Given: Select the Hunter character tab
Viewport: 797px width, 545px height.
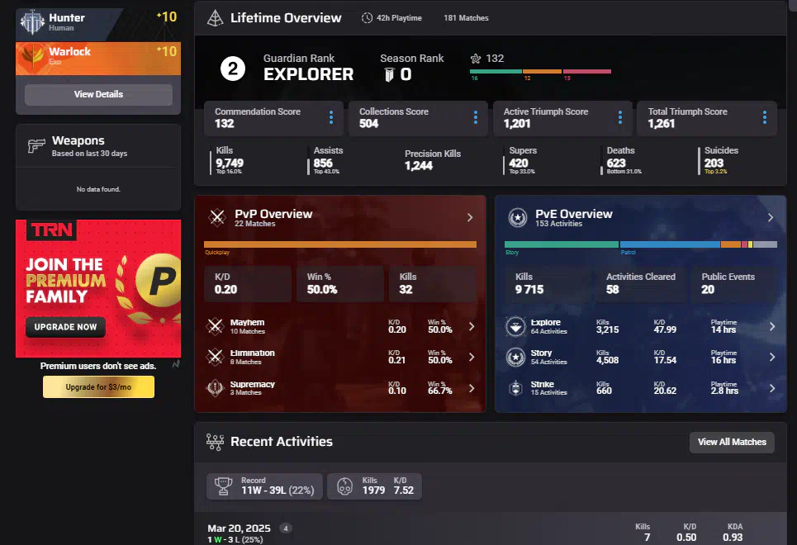Looking at the screenshot, I should tap(98, 21).
